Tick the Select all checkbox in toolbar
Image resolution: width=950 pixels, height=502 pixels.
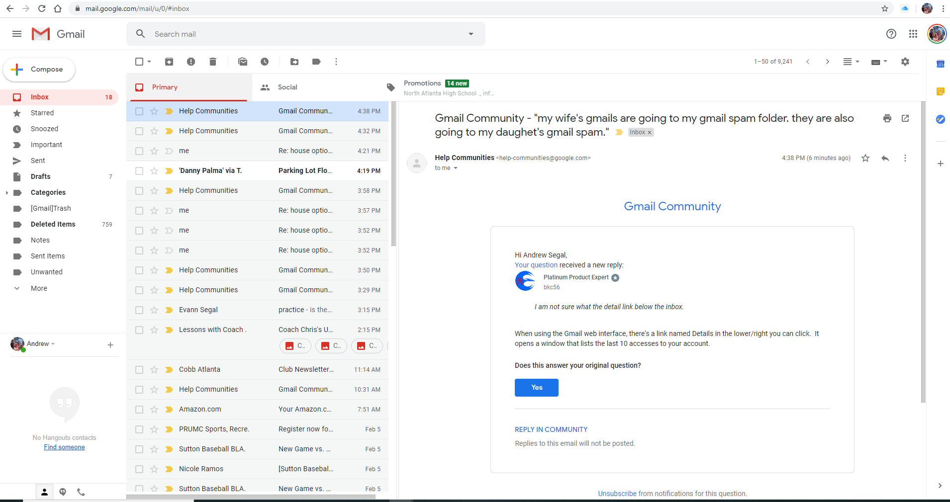[139, 62]
